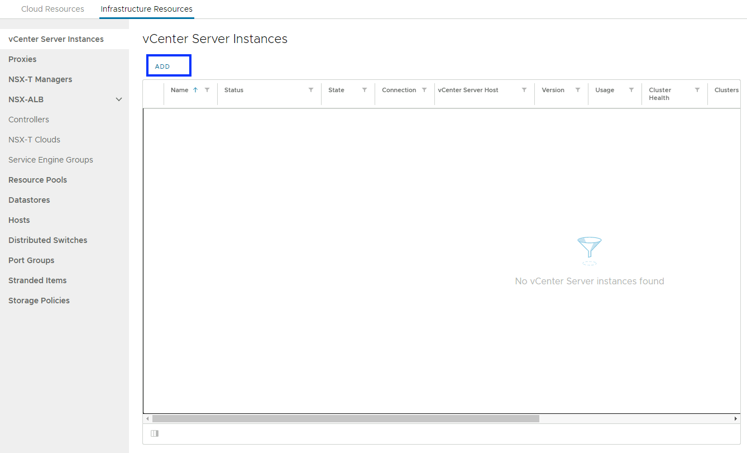Filter the Cluster Health column
Screen dimensions: 747x453
697,90
